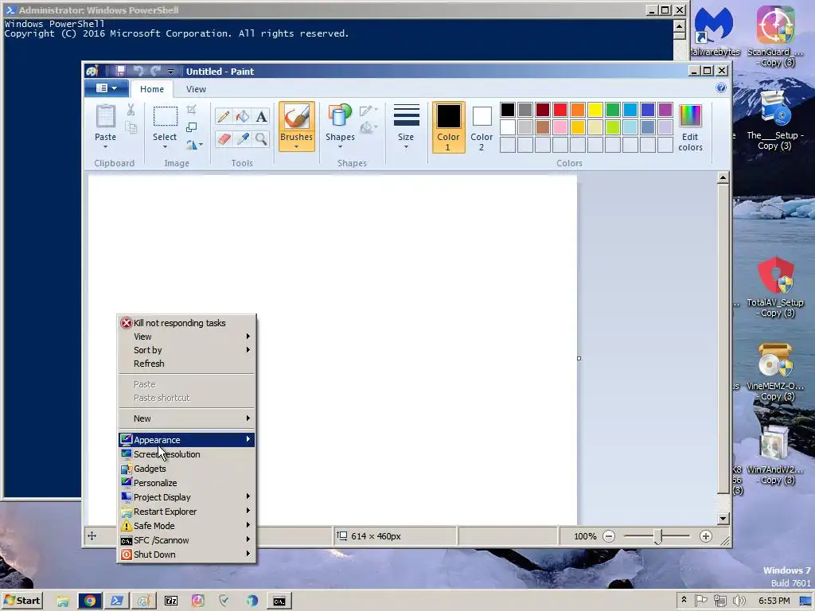The height and width of the screenshot is (611, 815).
Task: Click the Resize and skew icon
Action: (x=191, y=127)
